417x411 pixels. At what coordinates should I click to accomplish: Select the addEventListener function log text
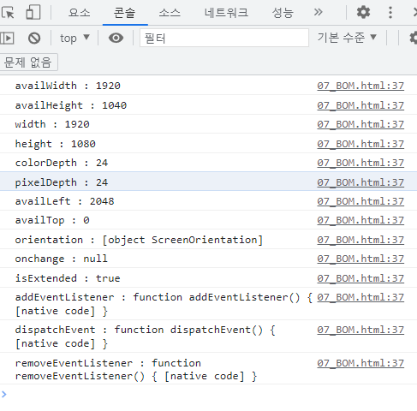click(x=164, y=304)
